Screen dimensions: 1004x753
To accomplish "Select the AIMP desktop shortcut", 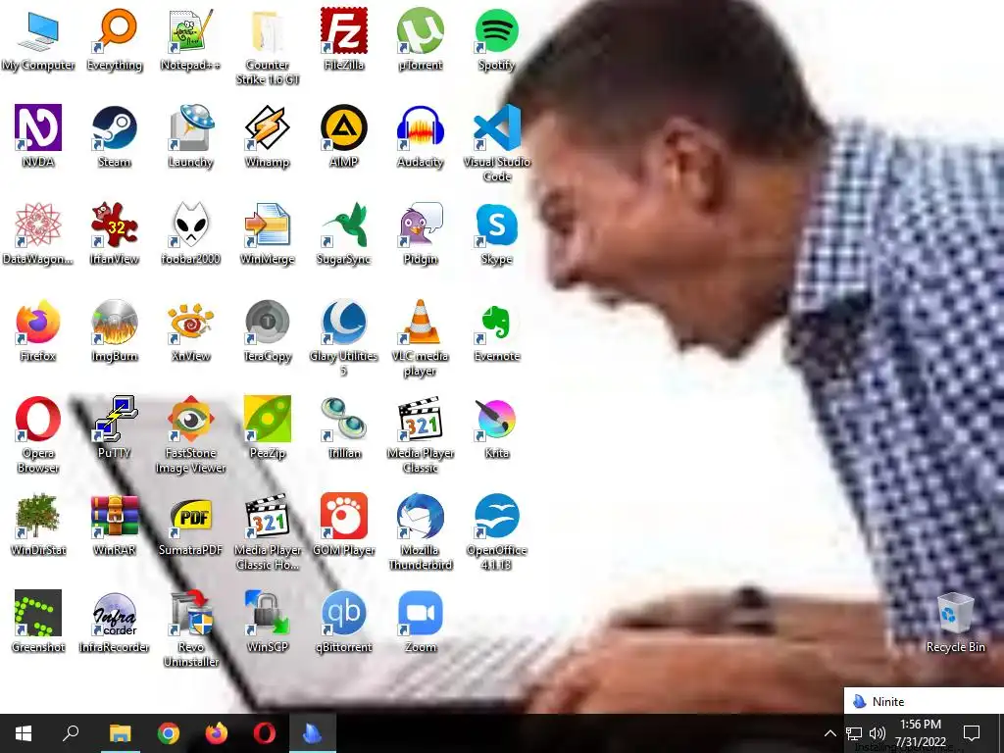I will point(344,136).
